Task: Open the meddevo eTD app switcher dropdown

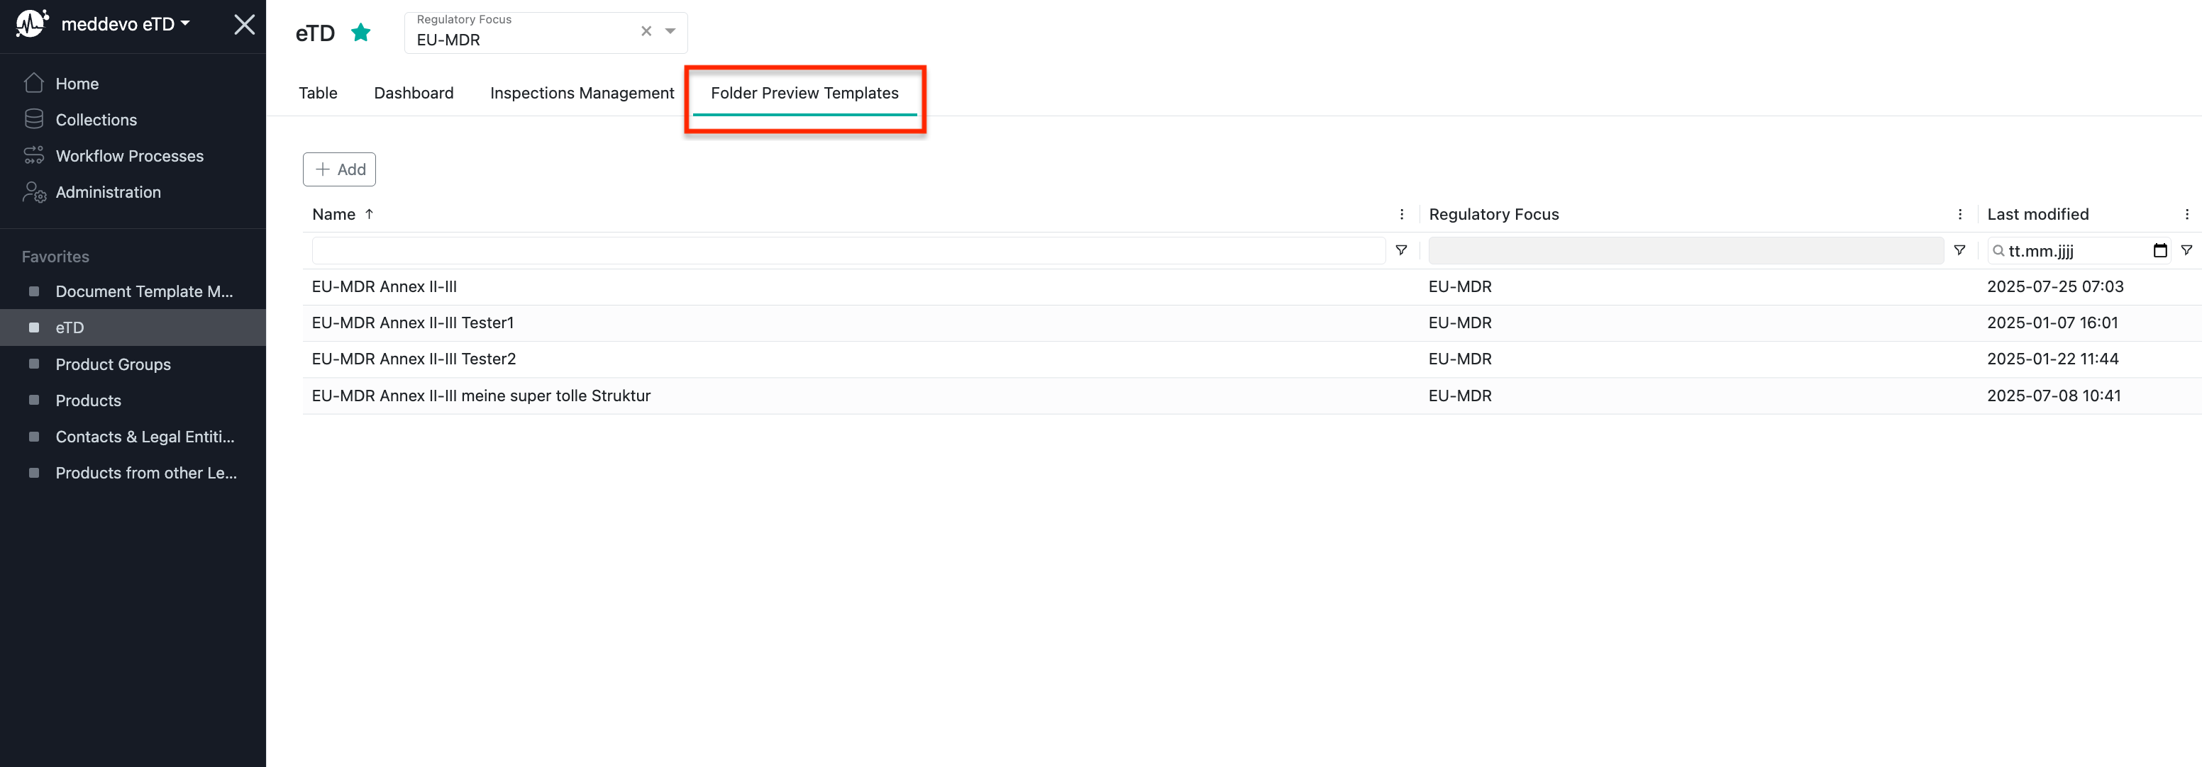Action: (125, 24)
